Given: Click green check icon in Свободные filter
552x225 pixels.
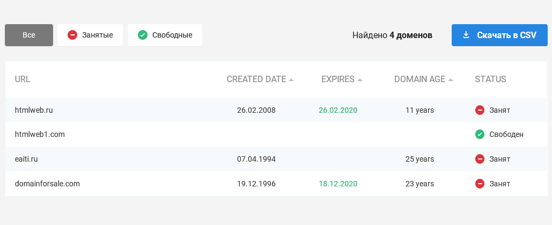Looking at the screenshot, I should (143, 35).
